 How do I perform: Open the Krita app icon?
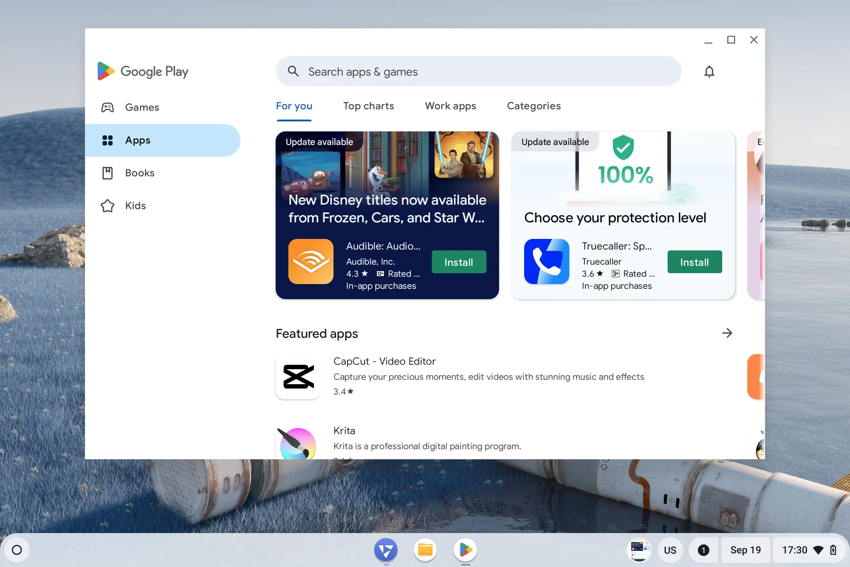[x=298, y=442]
